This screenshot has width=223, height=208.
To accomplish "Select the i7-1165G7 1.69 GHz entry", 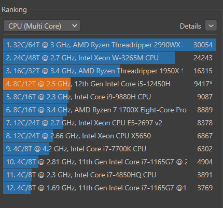I will coord(109,188).
